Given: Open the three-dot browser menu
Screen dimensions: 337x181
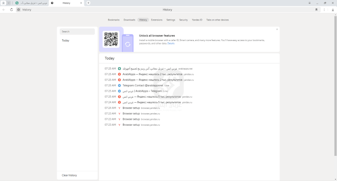Looking at the screenshot, I should [324, 10].
